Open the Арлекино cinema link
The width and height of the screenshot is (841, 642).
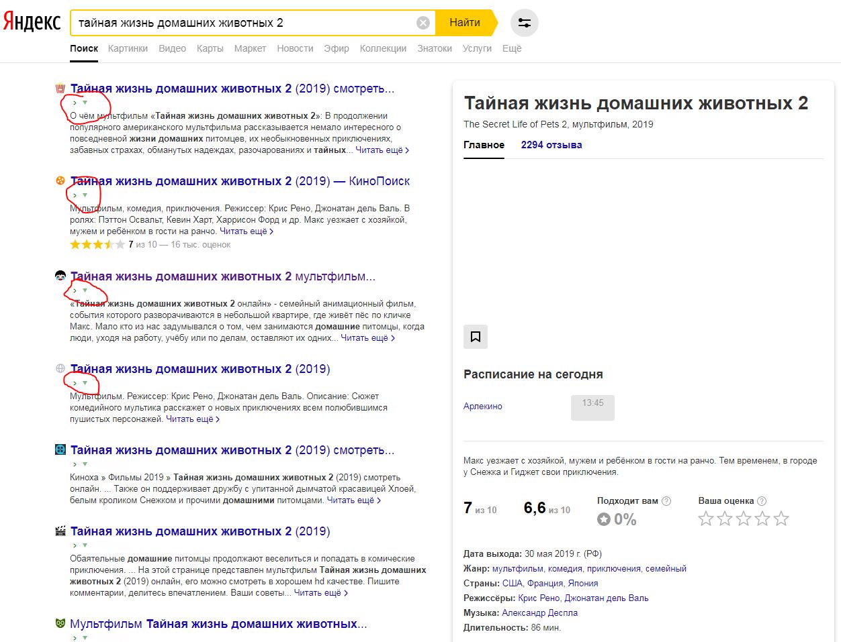pos(483,407)
